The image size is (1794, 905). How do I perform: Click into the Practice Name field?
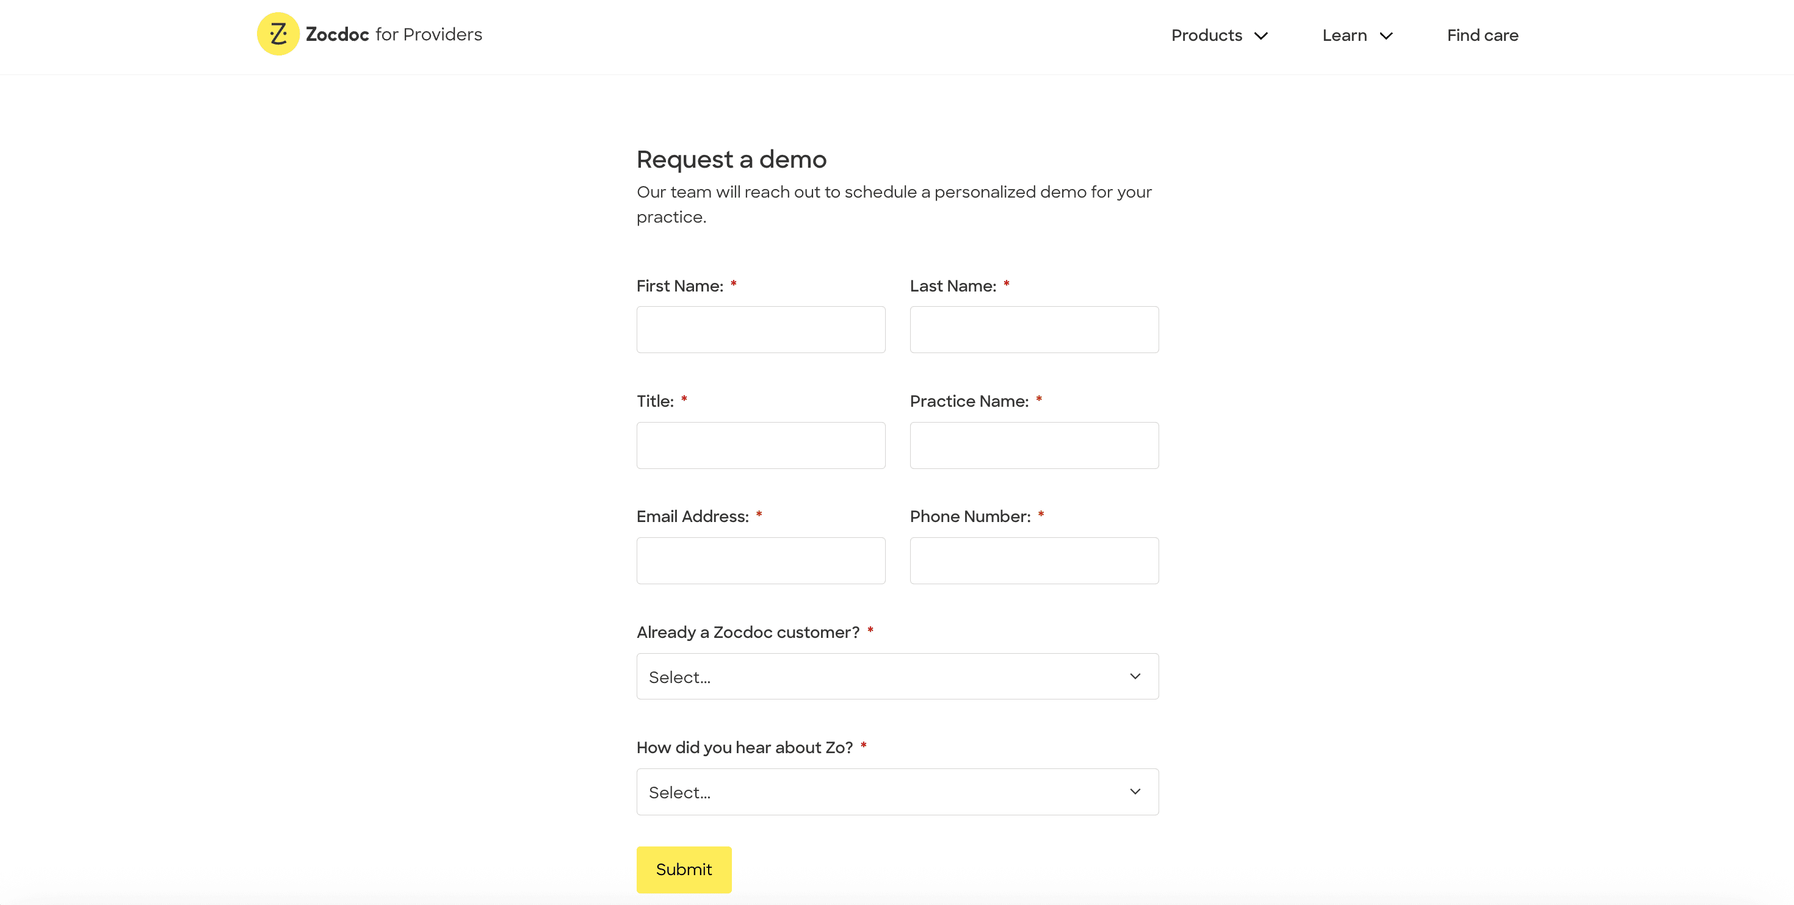(x=1033, y=445)
